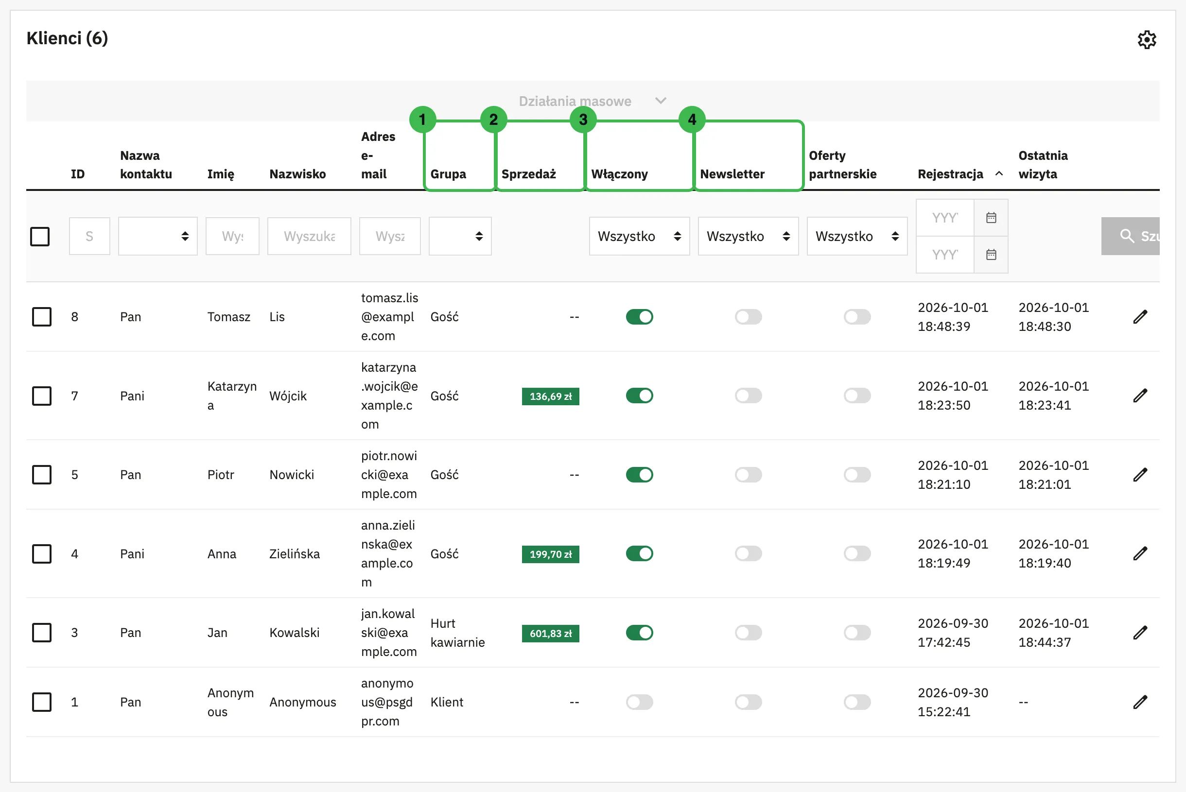The width and height of the screenshot is (1186, 792).
Task: Select checkbox for customer ID 8
Action: pos(41,317)
